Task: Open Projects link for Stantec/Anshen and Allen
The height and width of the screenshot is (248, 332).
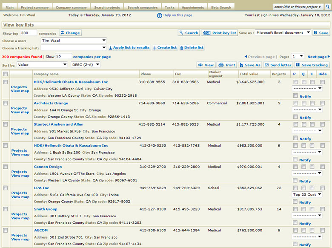Action: pos(19,129)
